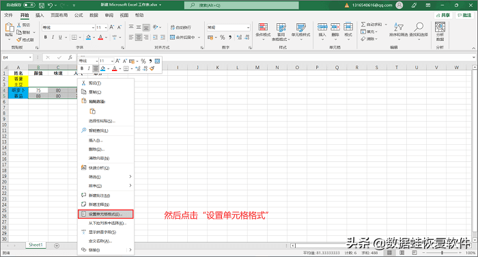Toggle Italic in the ribbon font group
The width and height of the screenshot is (478, 257).
click(x=53, y=37)
